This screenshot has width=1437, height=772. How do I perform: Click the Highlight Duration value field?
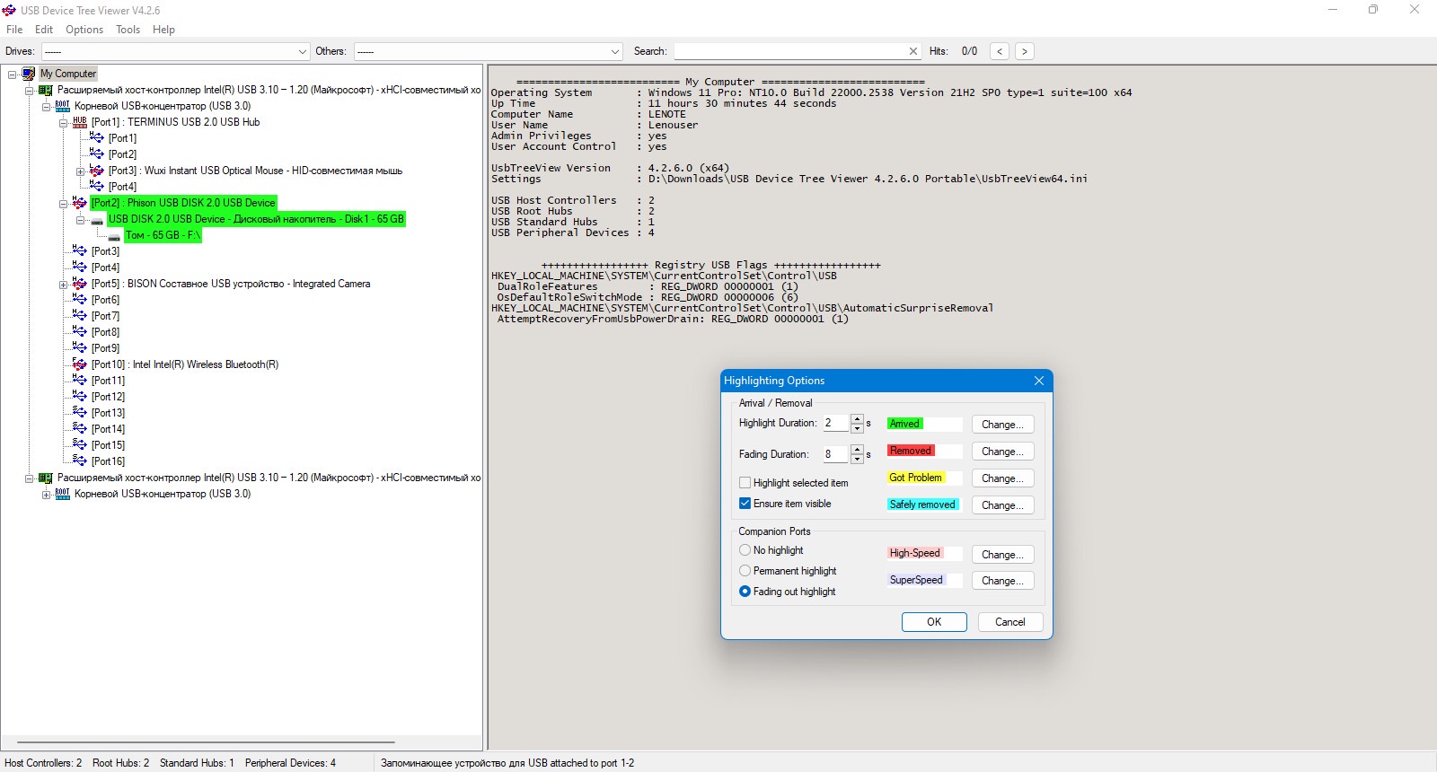[835, 424]
